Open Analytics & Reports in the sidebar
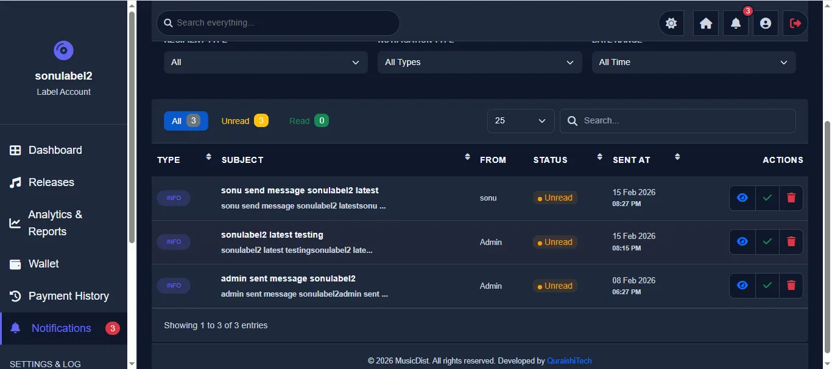The height and width of the screenshot is (369, 832). (63, 223)
